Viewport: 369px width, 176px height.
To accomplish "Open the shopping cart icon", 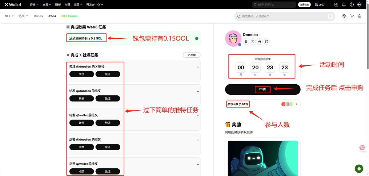I will coord(352,16).
